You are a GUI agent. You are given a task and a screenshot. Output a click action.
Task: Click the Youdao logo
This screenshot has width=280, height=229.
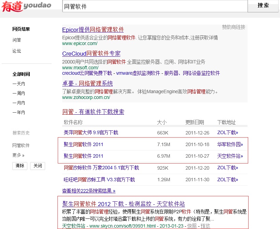pos(26,6)
